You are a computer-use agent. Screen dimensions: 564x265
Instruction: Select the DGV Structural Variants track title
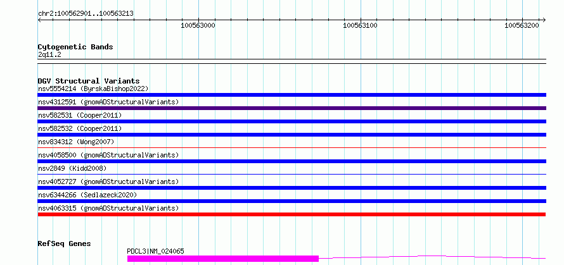click(x=89, y=81)
